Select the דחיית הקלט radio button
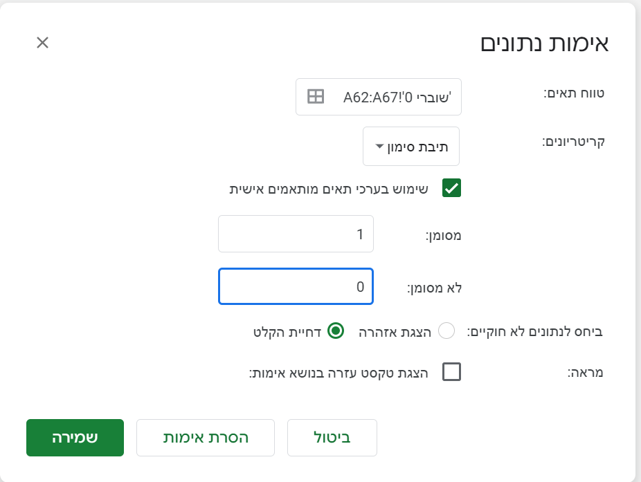This screenshot has width=641, height=482. pyautogui.click(x=335, y=331)
